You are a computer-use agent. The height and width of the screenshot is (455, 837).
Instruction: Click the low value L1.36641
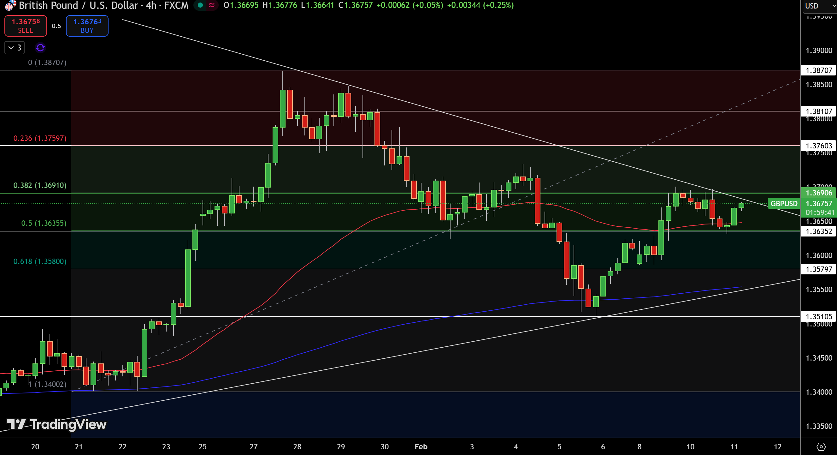tap(317, 5)
